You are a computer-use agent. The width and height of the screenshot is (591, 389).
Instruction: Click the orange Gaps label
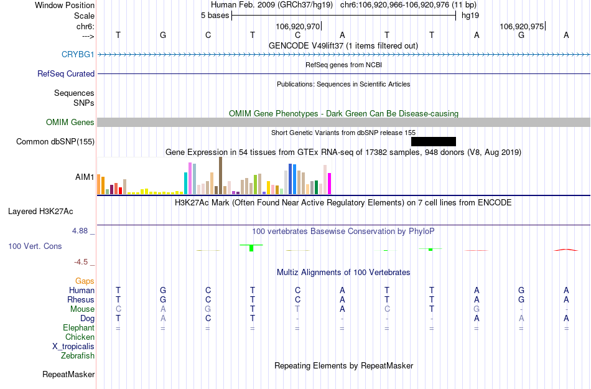coord(85,281)
